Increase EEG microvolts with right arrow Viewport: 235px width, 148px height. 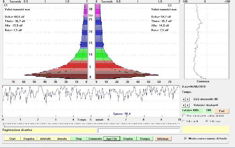coord(188,99)
